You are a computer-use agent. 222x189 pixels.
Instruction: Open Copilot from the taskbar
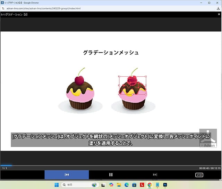pyautogui.click(x=111, y=185)
